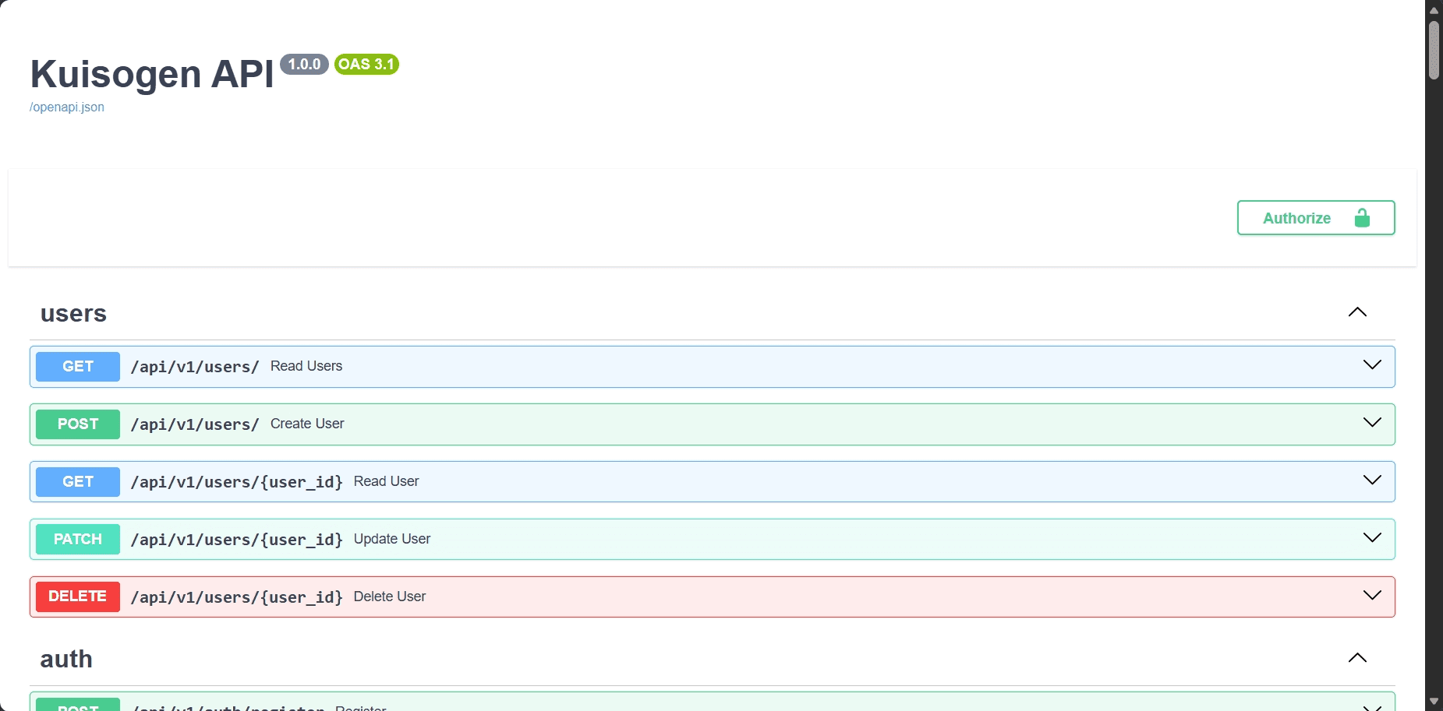
Task: Click the GET badge for Read User
Action: [78, 482]
